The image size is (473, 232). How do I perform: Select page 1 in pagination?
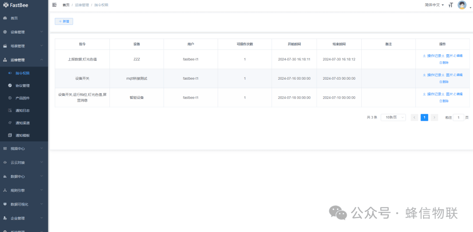pyautogui.click(x=424, y=118)
